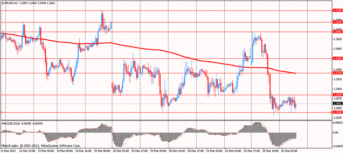Click the 1.2925 price scale value
343x153 pixels.
coord(337,79)
